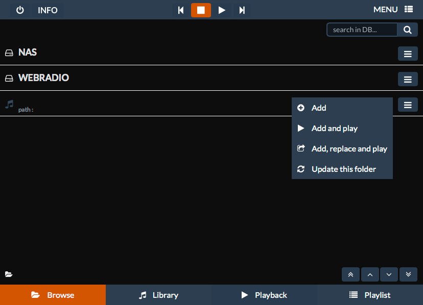Jump to top with double-up chevron

tap(350, 274)
